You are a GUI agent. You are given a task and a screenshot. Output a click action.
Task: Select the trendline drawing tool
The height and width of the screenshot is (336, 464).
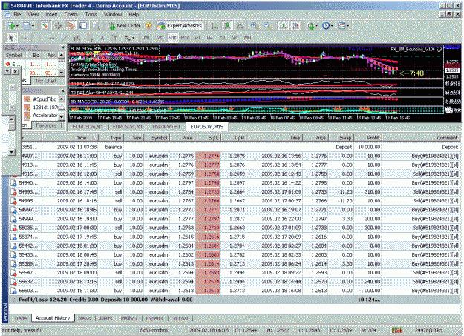click(64, 38)
